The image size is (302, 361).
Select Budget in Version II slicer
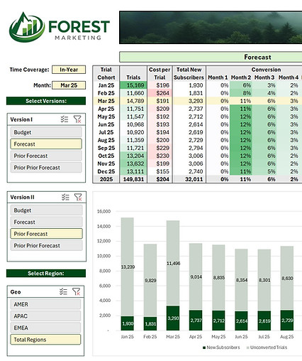pyautogui.click(x=46, y=210)
